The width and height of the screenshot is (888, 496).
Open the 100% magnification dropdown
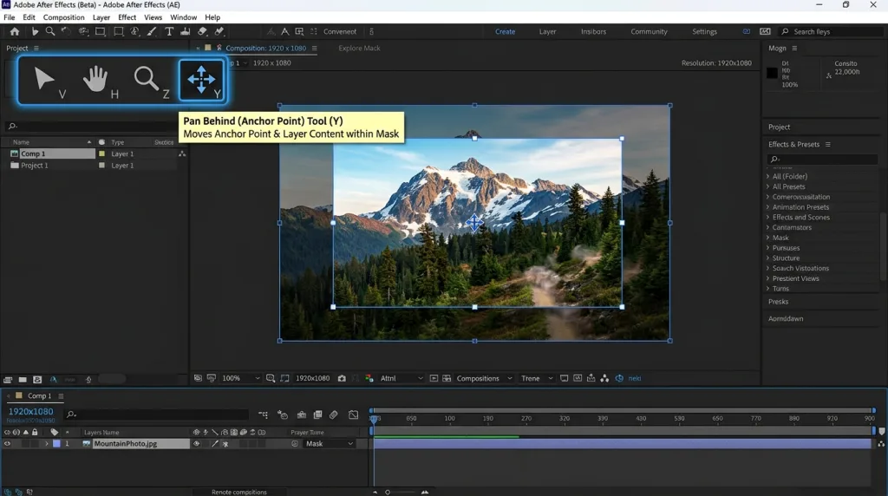coord(241,378)
